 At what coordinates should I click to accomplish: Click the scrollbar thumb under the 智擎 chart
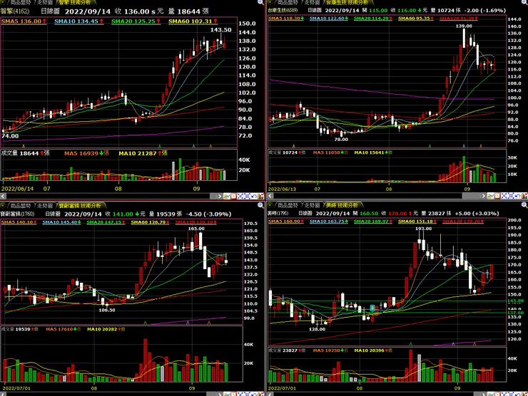(x=213, y=196)
